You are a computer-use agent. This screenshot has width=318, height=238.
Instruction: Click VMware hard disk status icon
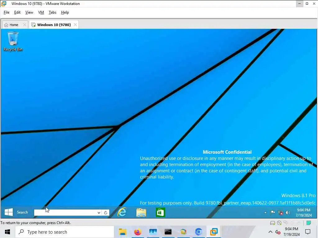pos(272,223)
